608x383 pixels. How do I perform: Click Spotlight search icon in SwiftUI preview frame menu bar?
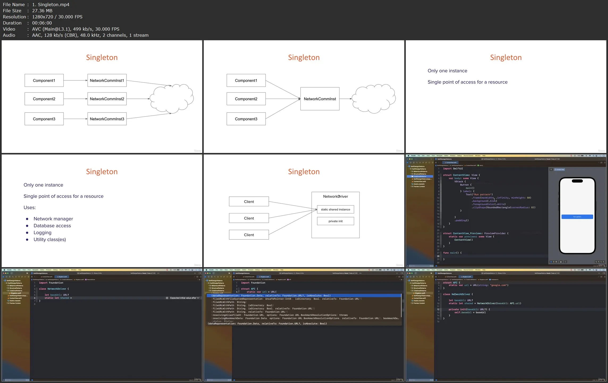[593, 156]
